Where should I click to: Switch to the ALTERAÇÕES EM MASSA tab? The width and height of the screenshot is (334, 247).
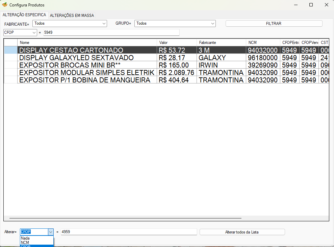click(x=72, y=15)
